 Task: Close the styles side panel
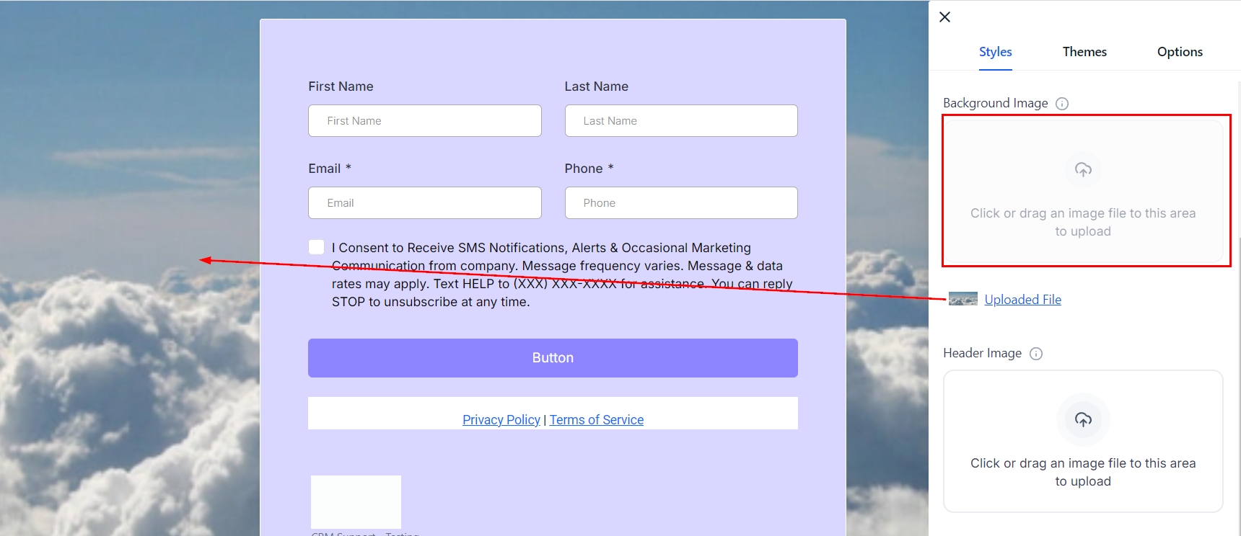click(x=944, y=17)
